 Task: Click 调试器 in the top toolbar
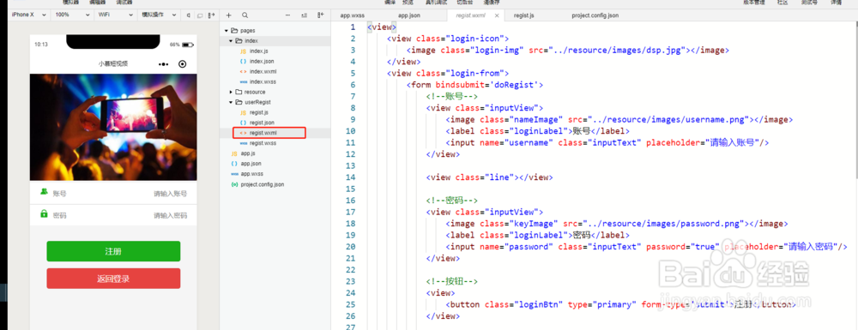(124, 3)
